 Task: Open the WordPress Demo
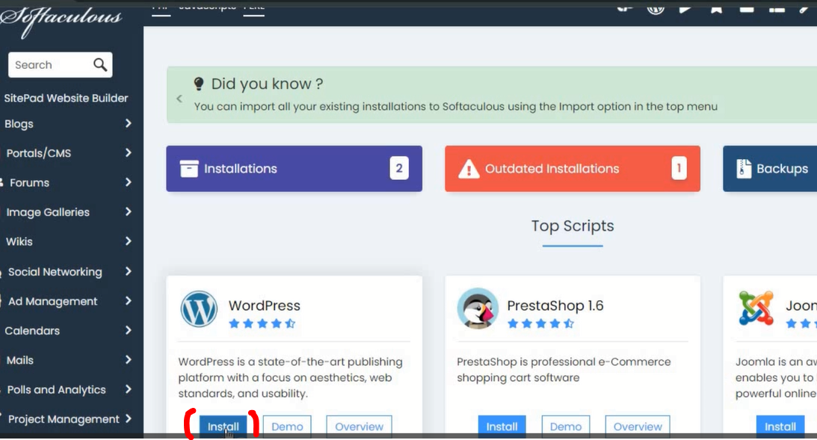pos(287,427)
